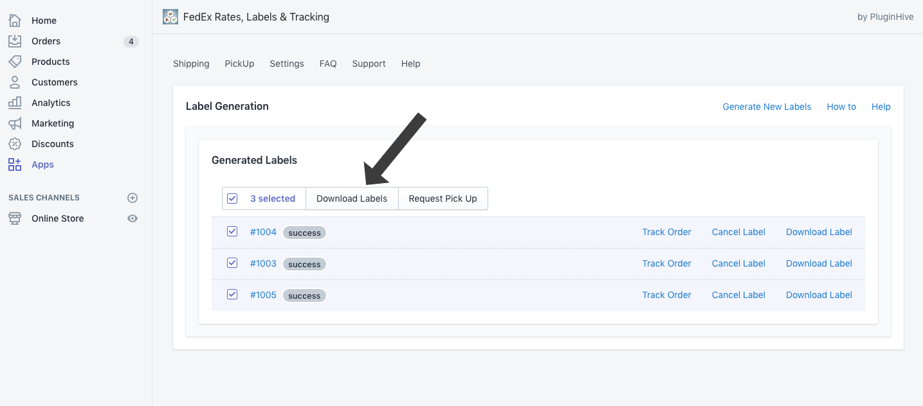Go to Home in sidebar
The width and height of the screenshot is (923, 406).
pyautogui.click(x=44, y=21)
